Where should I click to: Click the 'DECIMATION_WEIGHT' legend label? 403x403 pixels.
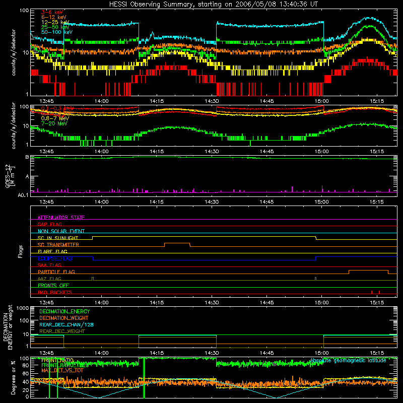pos(64,318)
